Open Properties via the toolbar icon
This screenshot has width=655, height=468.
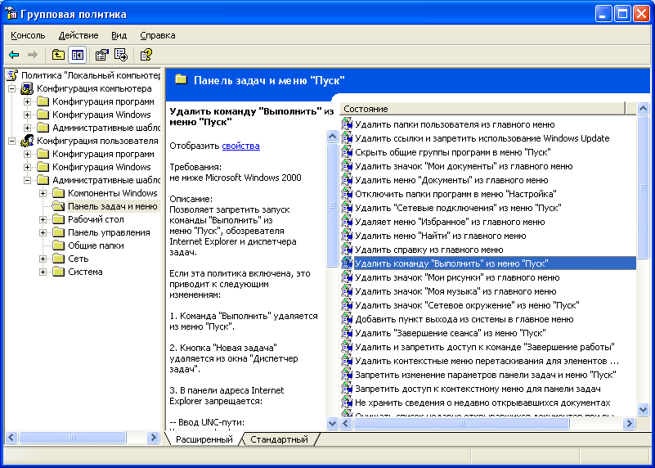[x=101, y=55]
